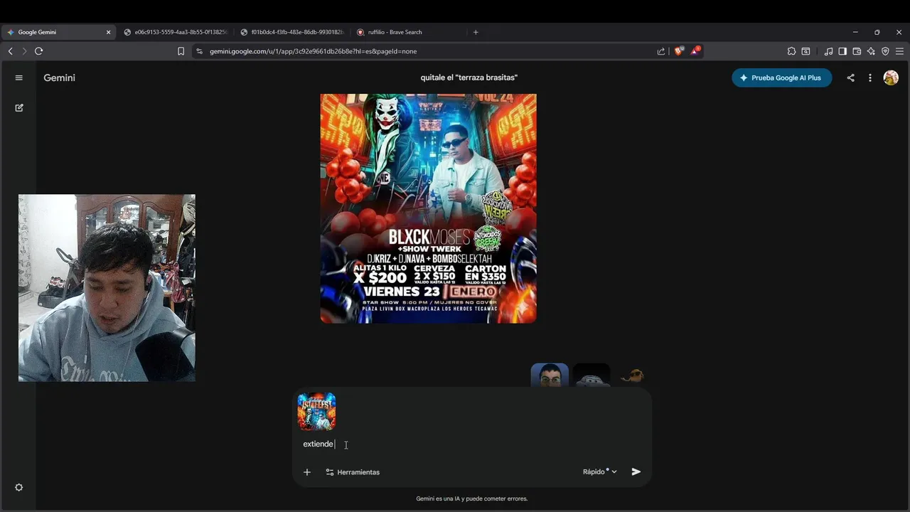Screen dimensions: 910x512
Task: Switch to ruffilio Brave Search tab
Action: [409, 32]
